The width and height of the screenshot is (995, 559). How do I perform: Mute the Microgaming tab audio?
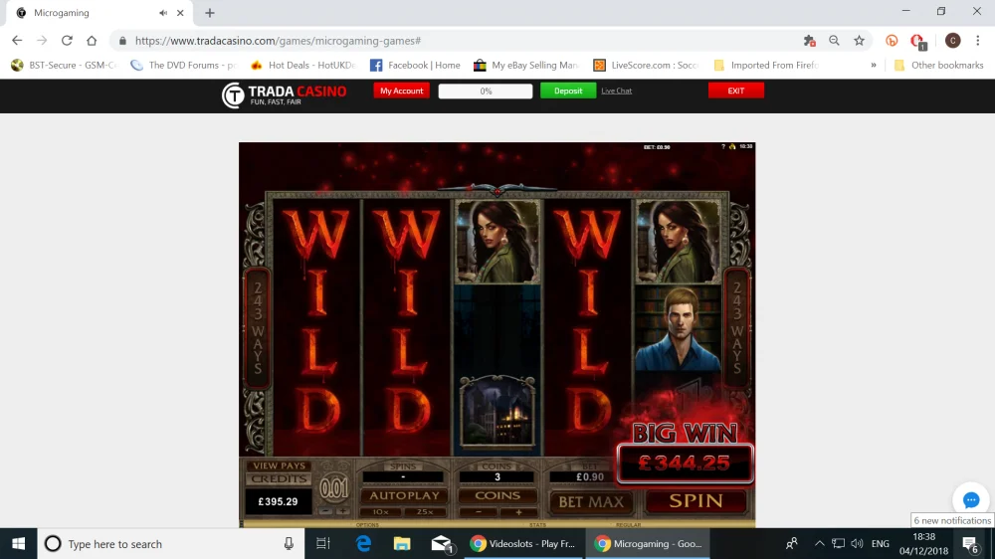pyautogui.click(x=163, y=13)
